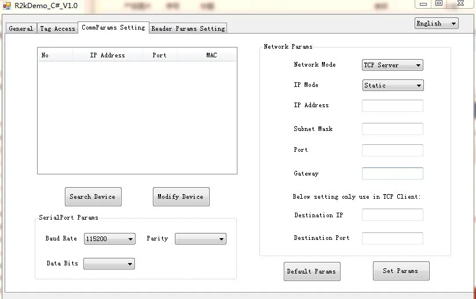The width and height of the screenshot is (476, 299).
Task: Maximize the R2kDemo window
Action: click(439, 3)
